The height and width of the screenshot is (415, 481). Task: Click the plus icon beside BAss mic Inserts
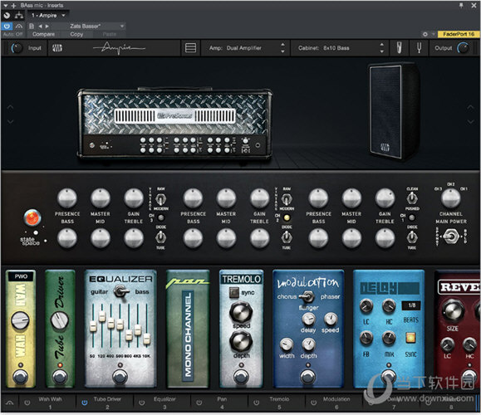[x=13, y=6]
